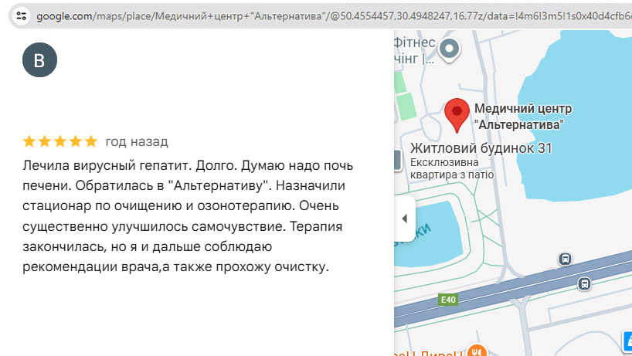Open the Фітнес place label on map
Image resolution: width=632 pixels, height=356 pixels.
coord(414,50)
